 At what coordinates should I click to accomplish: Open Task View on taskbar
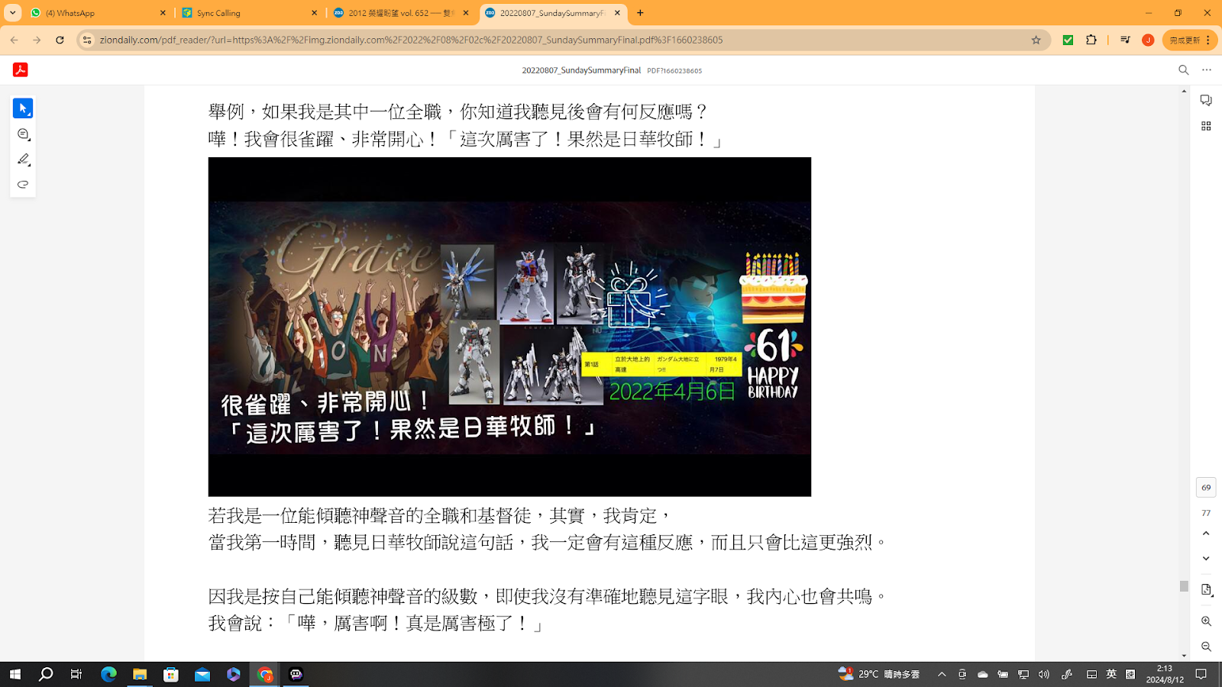pyautogui.click(x=76, y=674)
